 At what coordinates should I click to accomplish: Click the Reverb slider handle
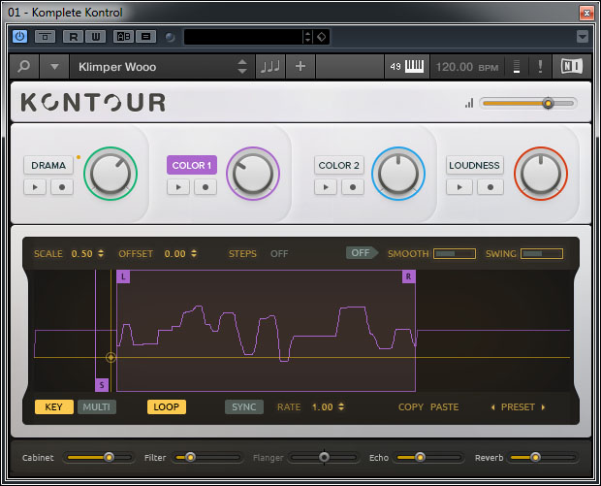tap(535, 457)
